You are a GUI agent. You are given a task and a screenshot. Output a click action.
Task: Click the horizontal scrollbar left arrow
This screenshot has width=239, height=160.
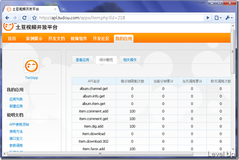click(x=4, y=154)
